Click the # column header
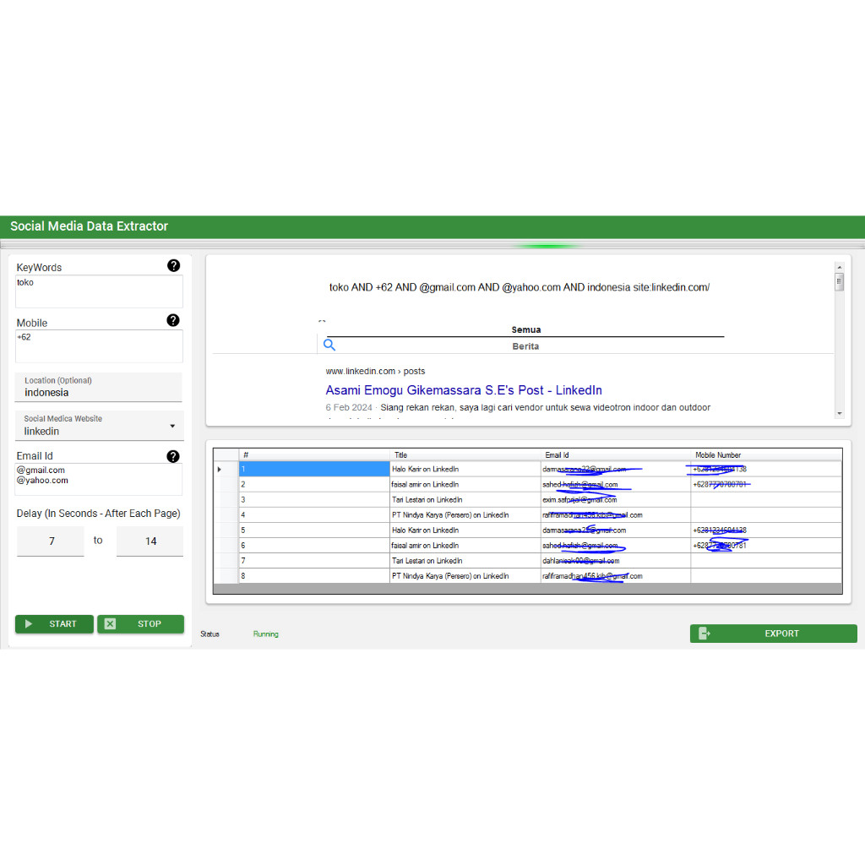Viewport: 865px width, 865px height. coord(314,455)
